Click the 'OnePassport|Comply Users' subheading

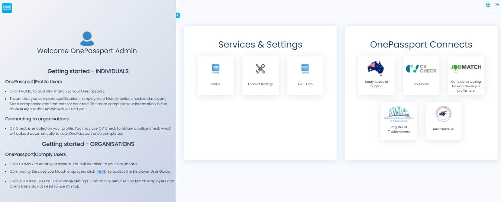[x=35, y=154]
